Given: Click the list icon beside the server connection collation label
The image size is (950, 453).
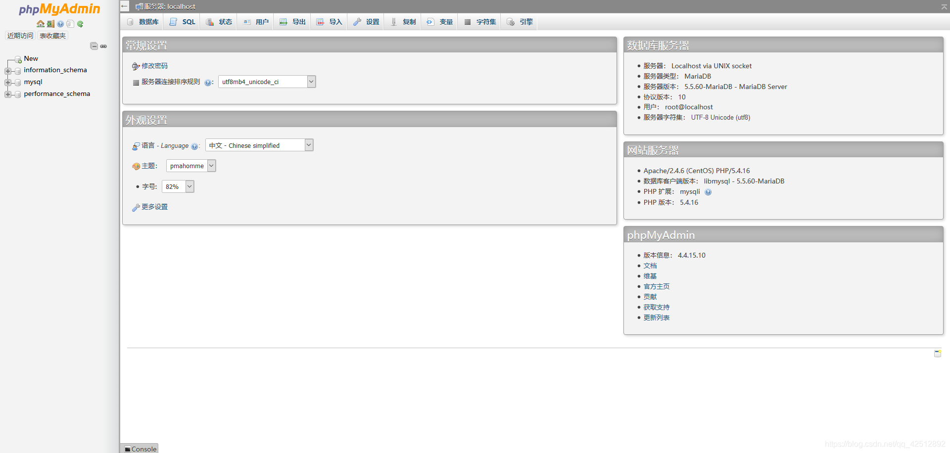Looking at the screenshot, I should pos(136,83).
